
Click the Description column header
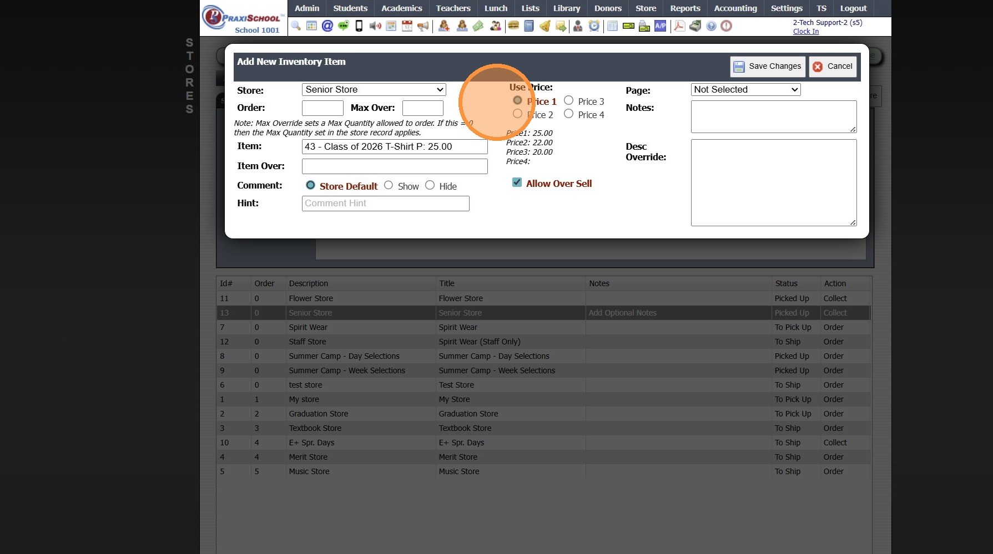pos(309,283)
